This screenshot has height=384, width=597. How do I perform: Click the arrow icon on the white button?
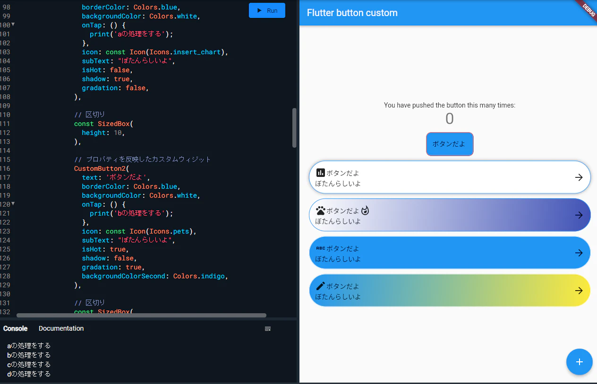pyautogui.click(x=579, y=177)
